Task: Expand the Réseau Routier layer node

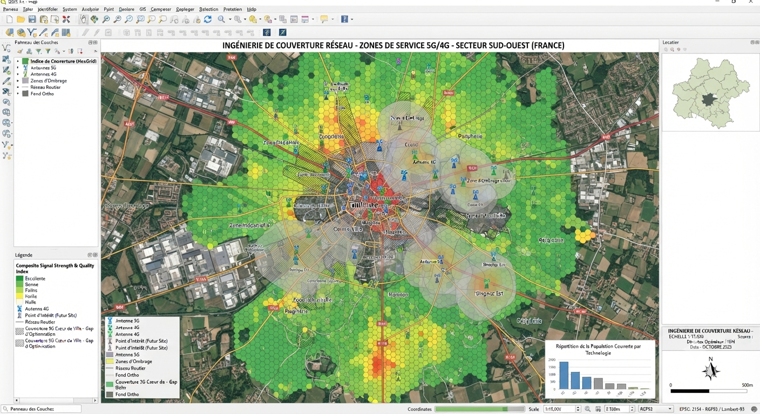Action: 18,87
